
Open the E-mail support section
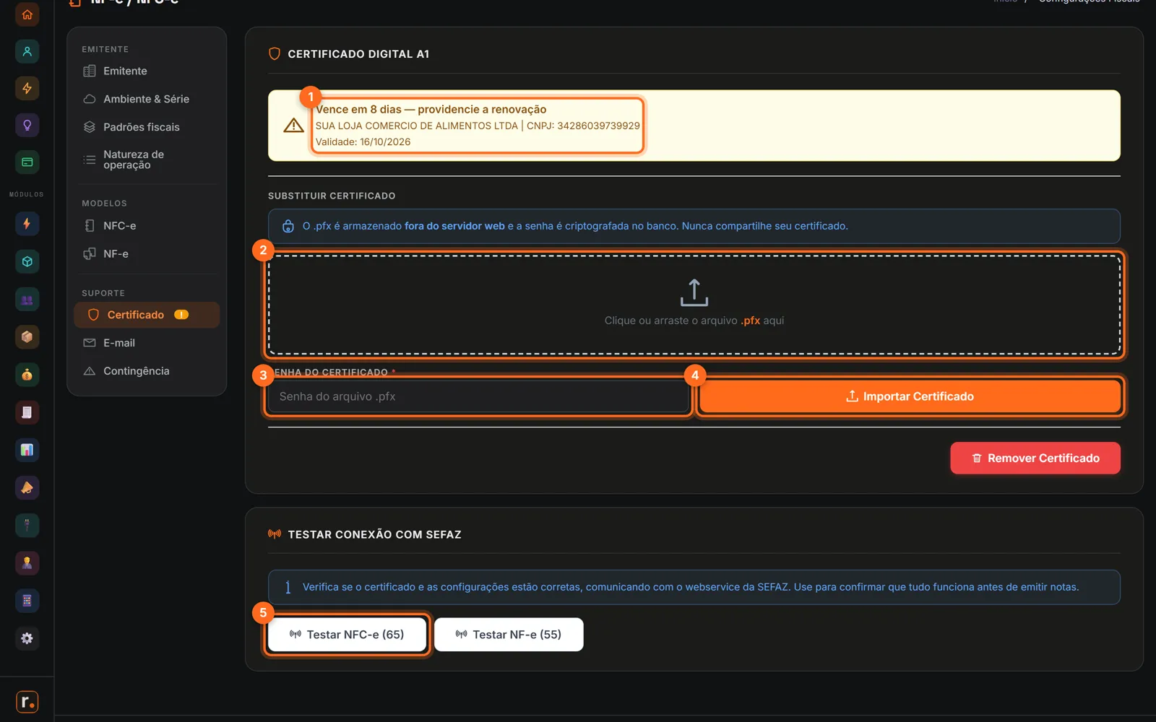[147, 343]
